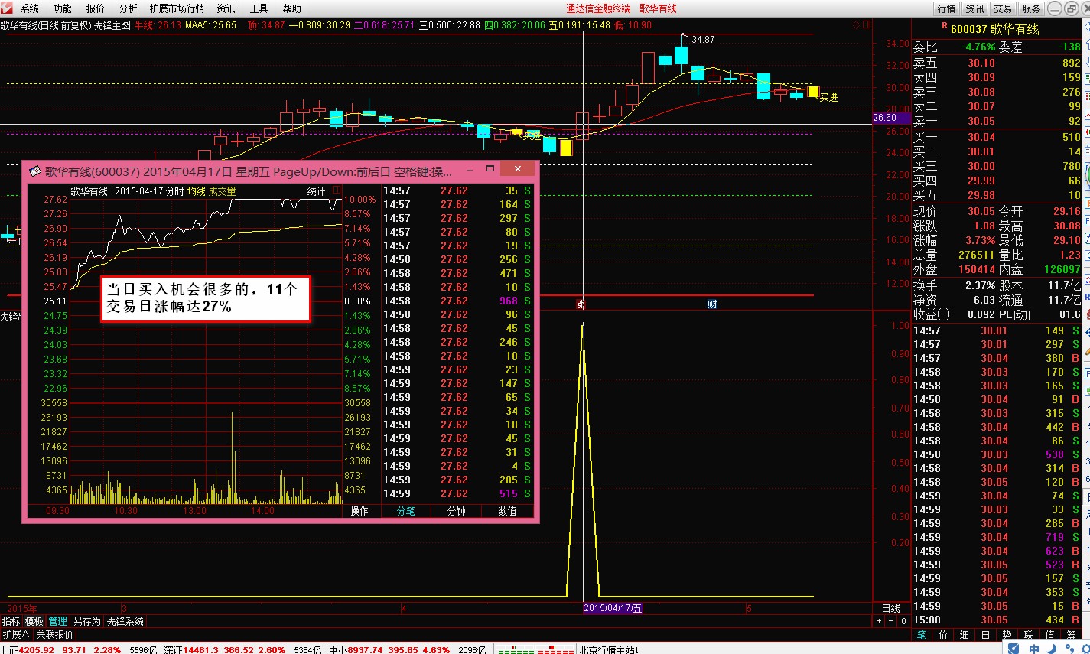Select the 笔 tab in quote panel

pyautogui.click(x=921, y=635)
